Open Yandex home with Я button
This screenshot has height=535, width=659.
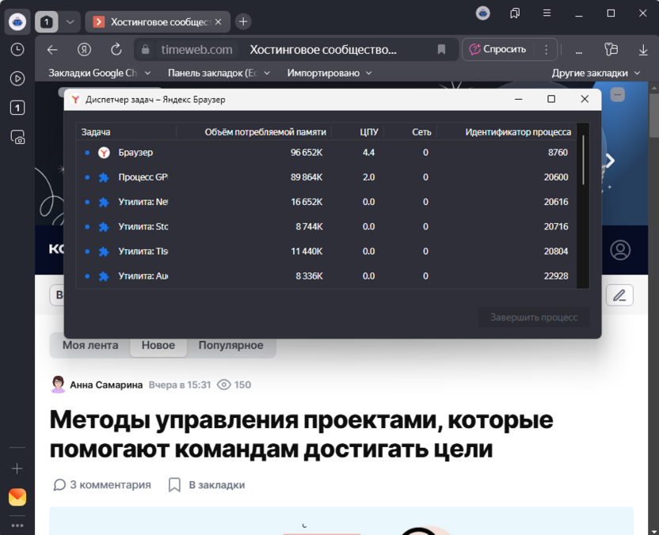[x=84, y=50]
